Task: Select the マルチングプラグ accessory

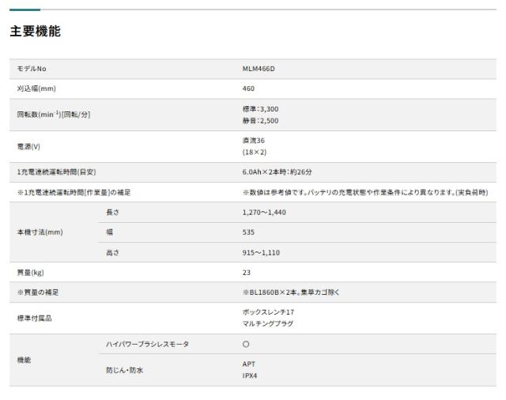Action: pyautogui.click(x=268, y=323)
